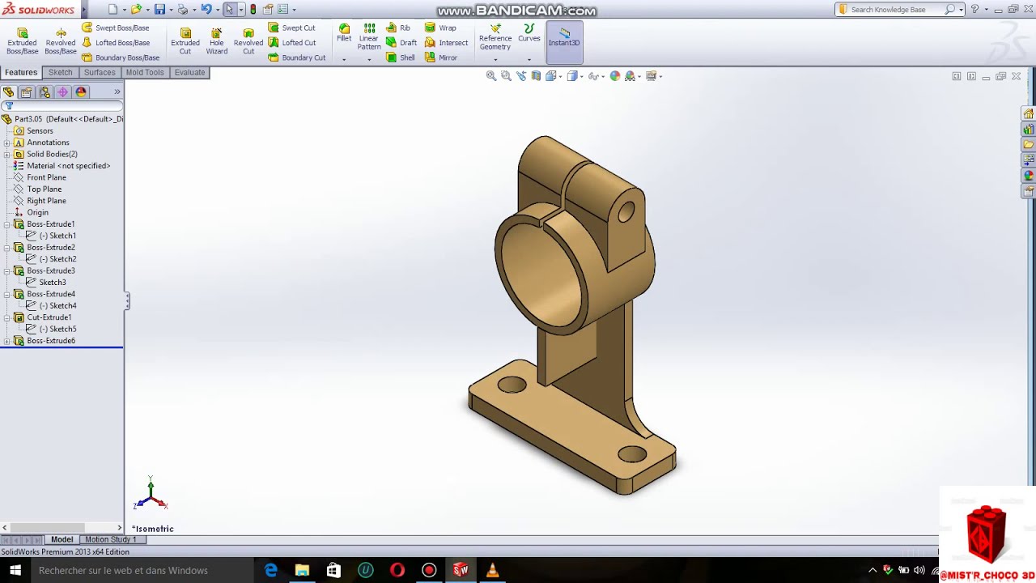Toggle the Select arrow tool
This screenshot has width=1036, height=583.
click(230, 10)
